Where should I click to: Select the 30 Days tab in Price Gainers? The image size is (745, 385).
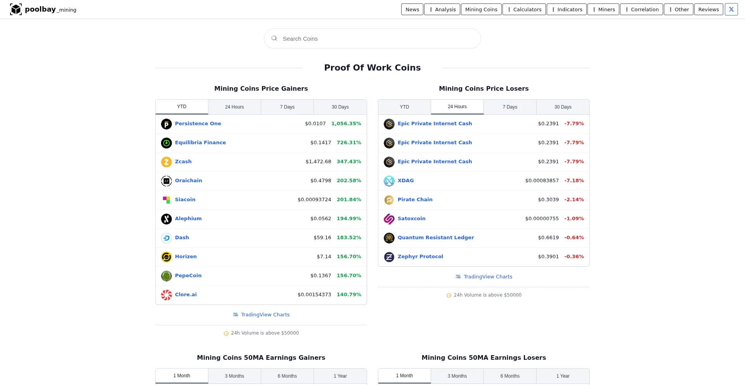click(340, 107)
